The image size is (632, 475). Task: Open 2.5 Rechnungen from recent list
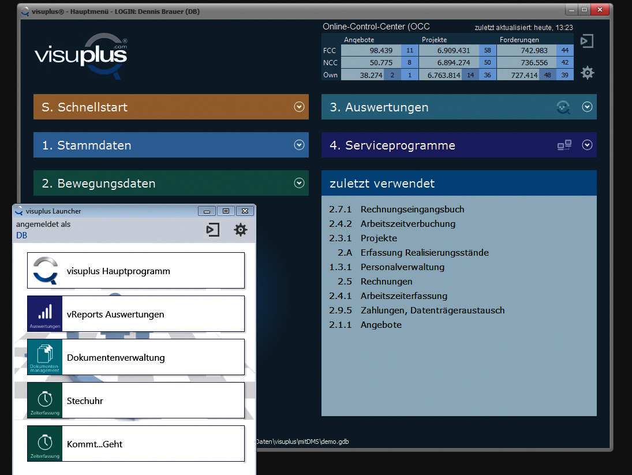pyautogui.click(x=375, y=281)
